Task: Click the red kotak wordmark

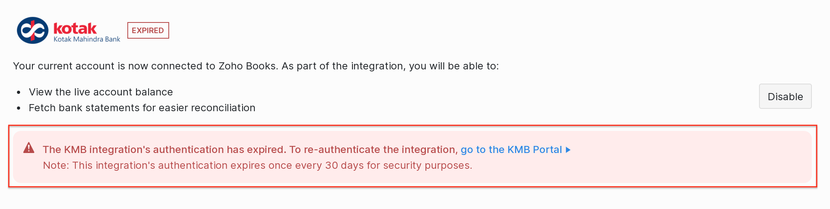Action: click(x=75, y=28)
